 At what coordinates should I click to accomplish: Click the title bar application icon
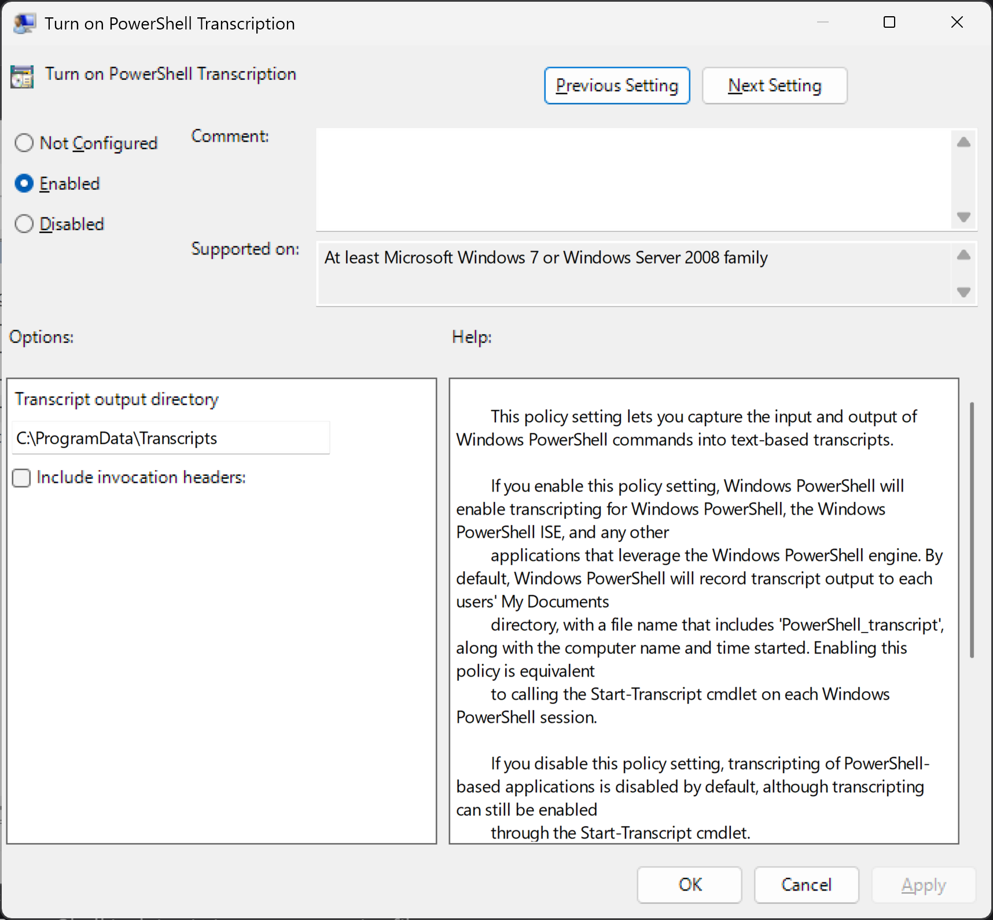point(24,23)
